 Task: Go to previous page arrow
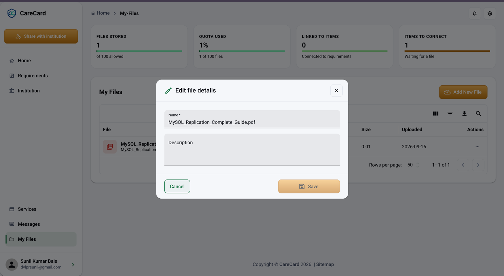click(x=463, y=165)
